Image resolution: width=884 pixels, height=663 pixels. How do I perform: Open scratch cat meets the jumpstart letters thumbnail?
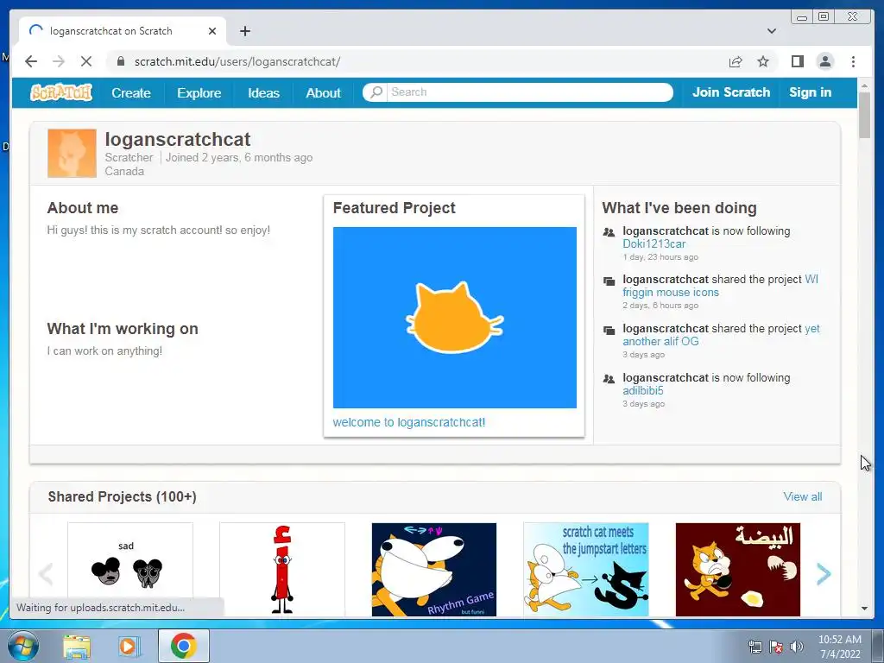pyautogui.click(x=586, y=570)
